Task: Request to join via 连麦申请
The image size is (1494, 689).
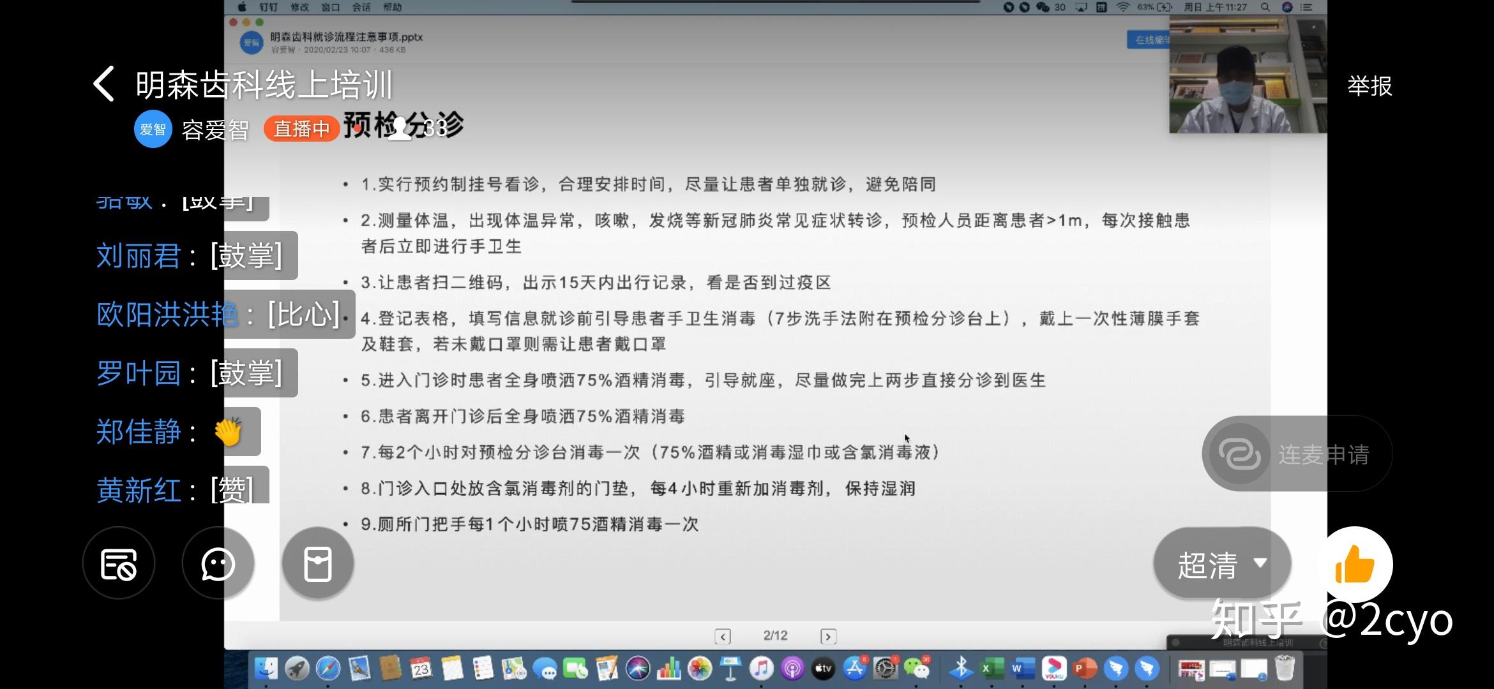Action: 1296,454
